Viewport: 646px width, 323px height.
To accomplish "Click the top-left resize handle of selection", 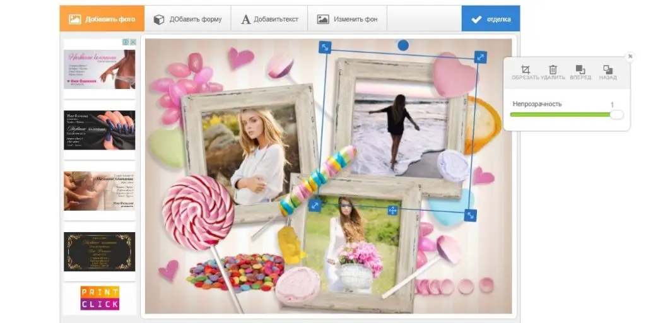I will tap(324, 47).
